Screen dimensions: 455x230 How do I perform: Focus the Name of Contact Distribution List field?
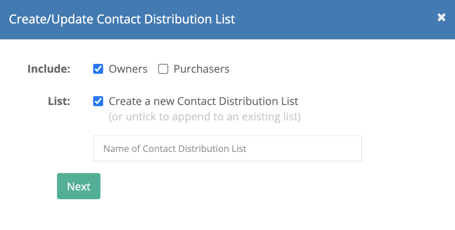[227, 148]
